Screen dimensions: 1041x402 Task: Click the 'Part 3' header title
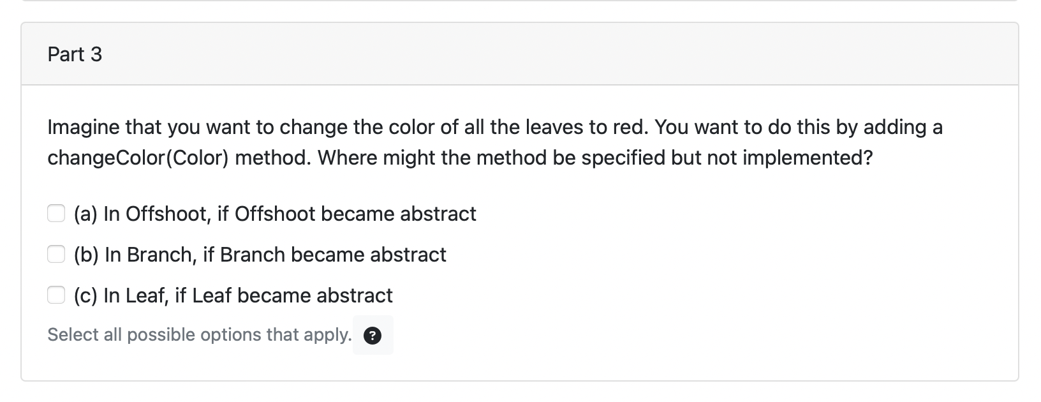pos(75,54)
